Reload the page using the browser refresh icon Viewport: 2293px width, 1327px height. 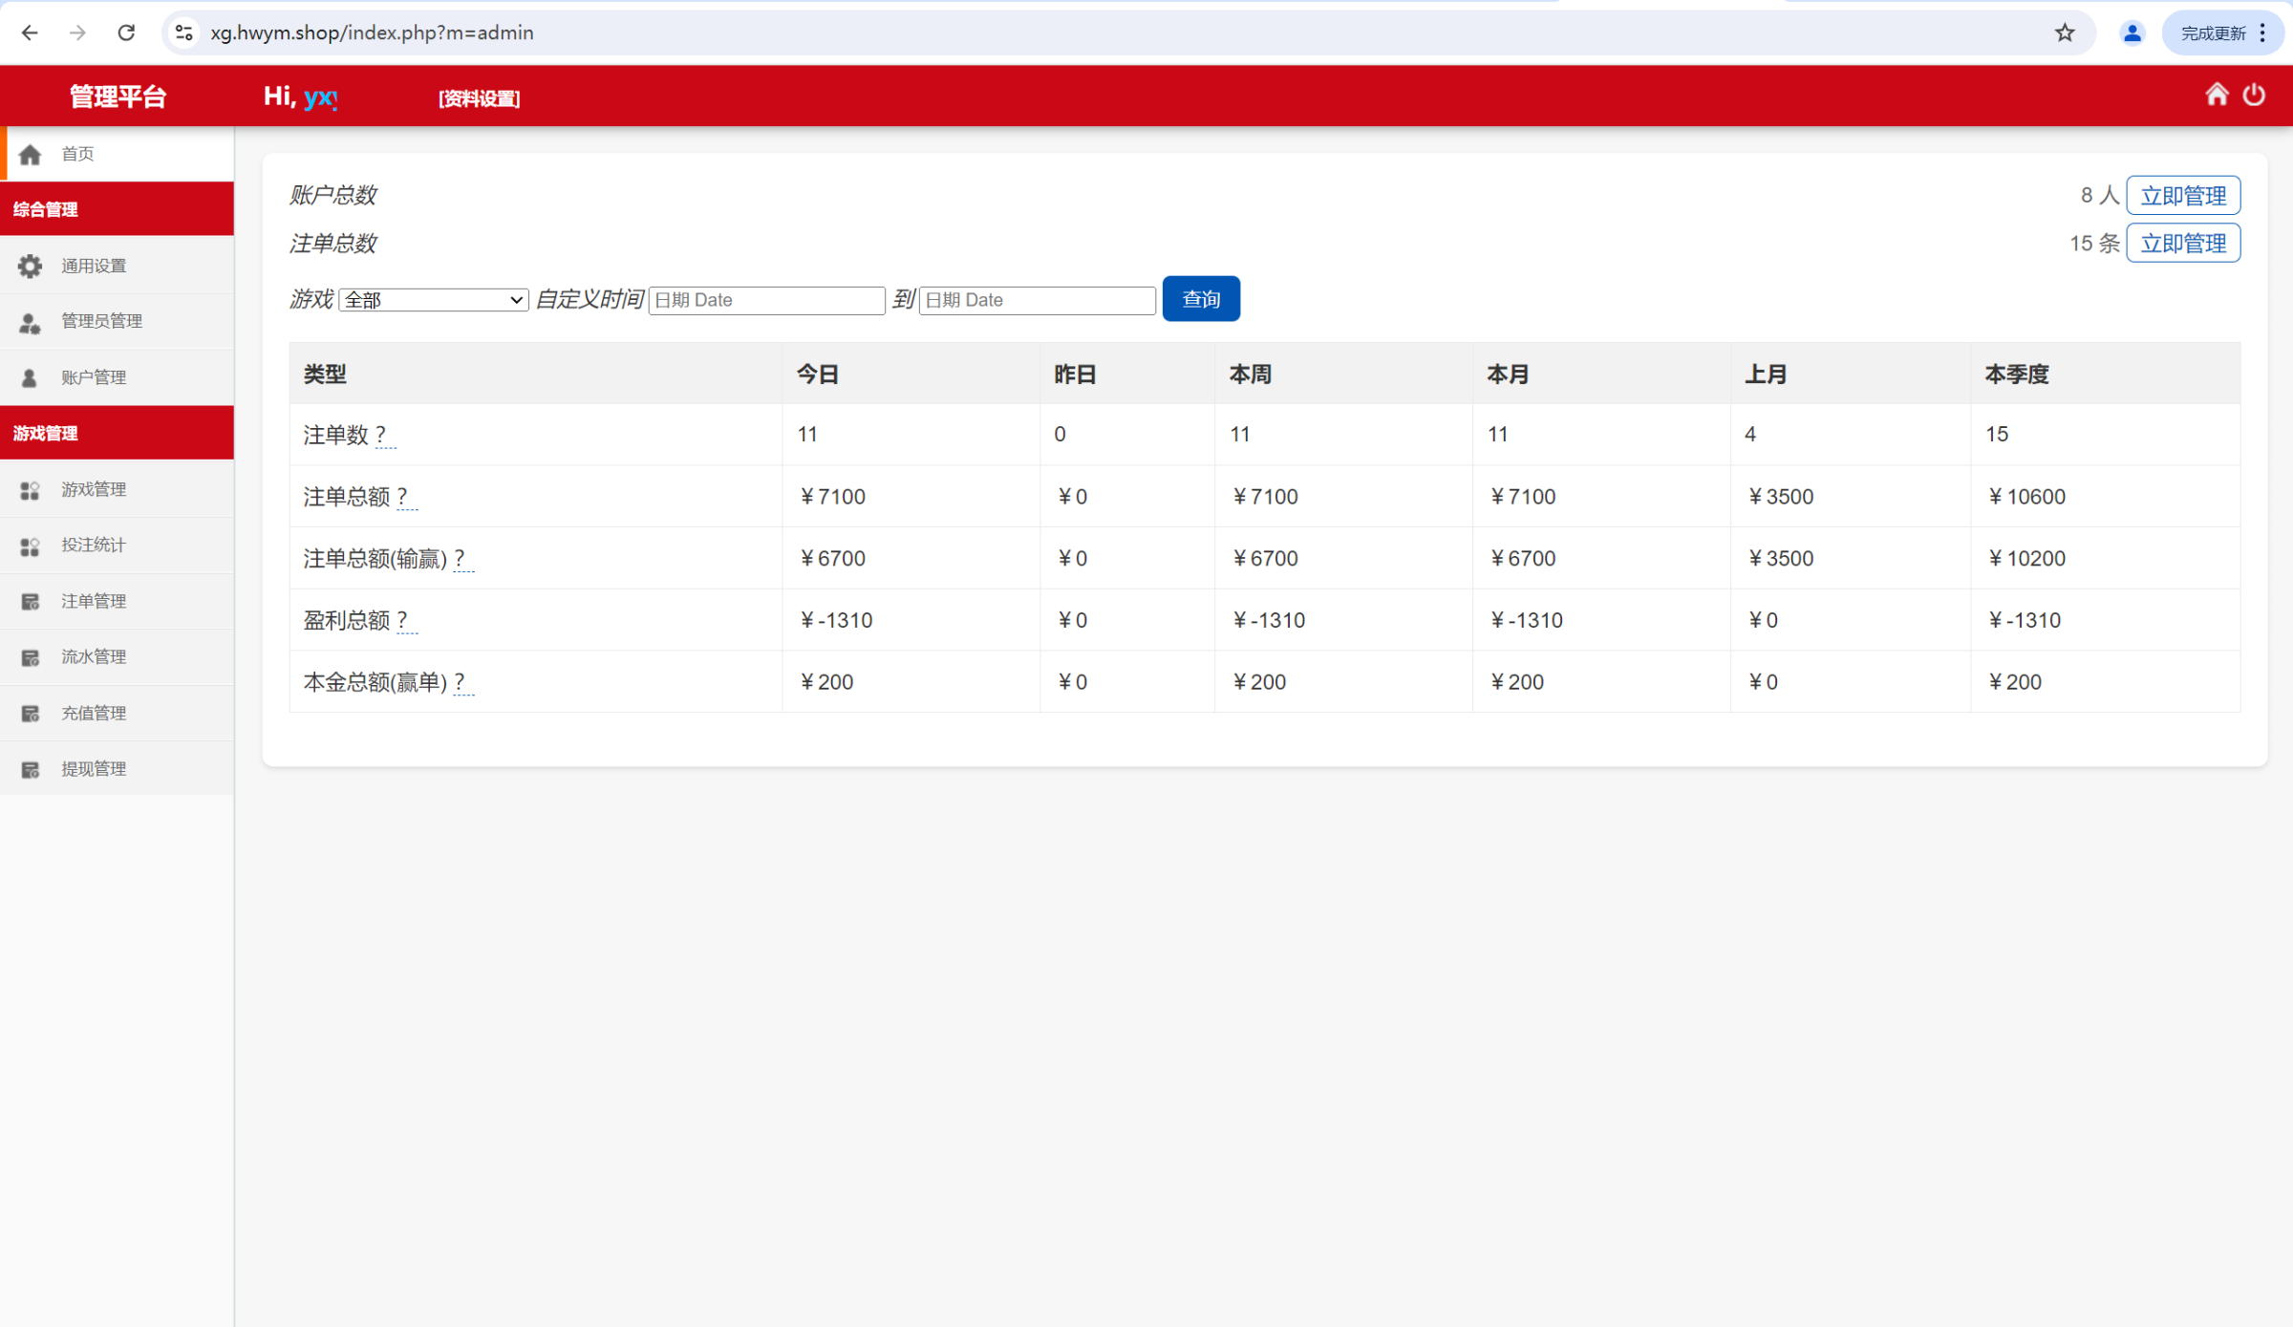pos(126,32)
